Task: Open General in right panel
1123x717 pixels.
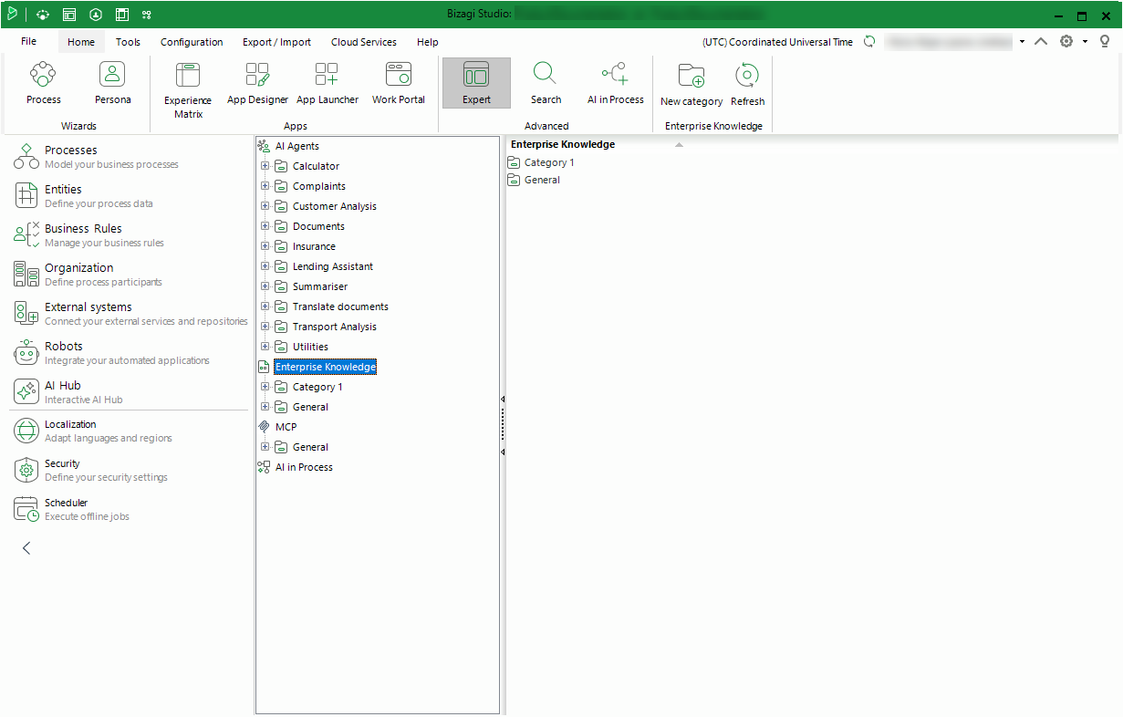Action: (x=542, y=180)
